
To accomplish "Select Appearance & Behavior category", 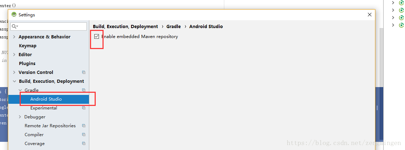I will (x=44, y=37).
